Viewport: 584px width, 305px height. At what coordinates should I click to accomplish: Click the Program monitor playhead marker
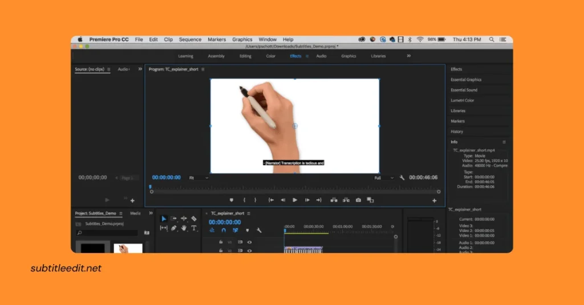(x=151, y=187)
